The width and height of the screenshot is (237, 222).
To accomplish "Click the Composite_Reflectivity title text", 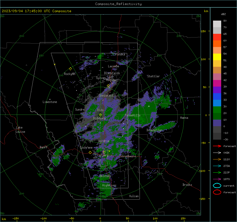I will (118, 4).
